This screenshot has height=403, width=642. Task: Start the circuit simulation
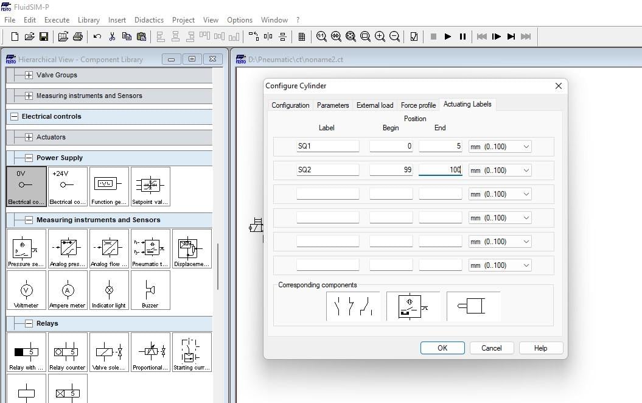pos(447,37)
